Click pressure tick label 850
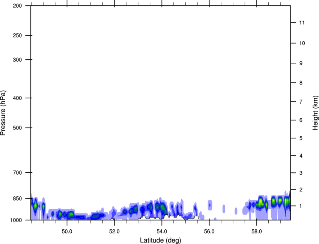 [17, 199]
